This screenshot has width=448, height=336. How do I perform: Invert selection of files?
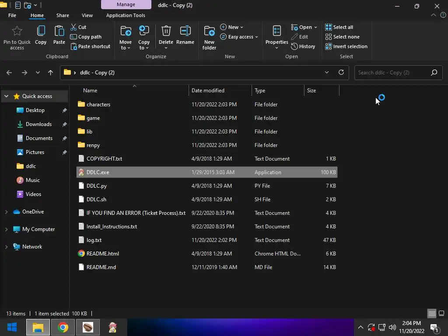[x=346, y=46]
